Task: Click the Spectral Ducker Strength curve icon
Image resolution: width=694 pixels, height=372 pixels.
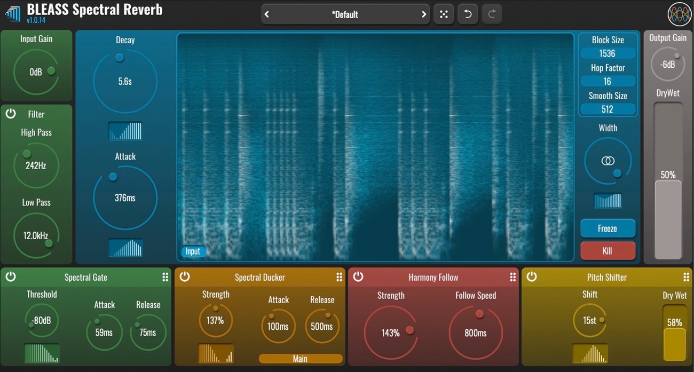Action: [x=216, y=353]
